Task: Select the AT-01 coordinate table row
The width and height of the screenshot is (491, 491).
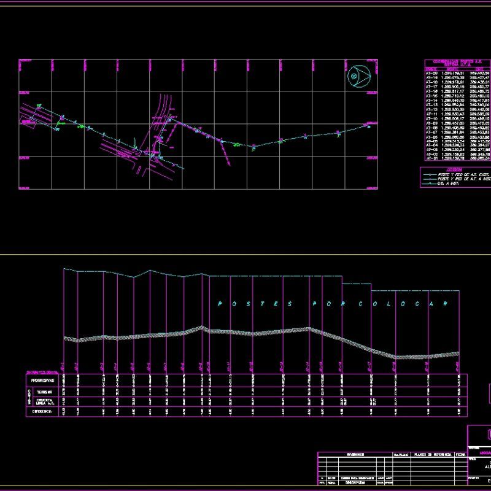Action: pos(454,158)
